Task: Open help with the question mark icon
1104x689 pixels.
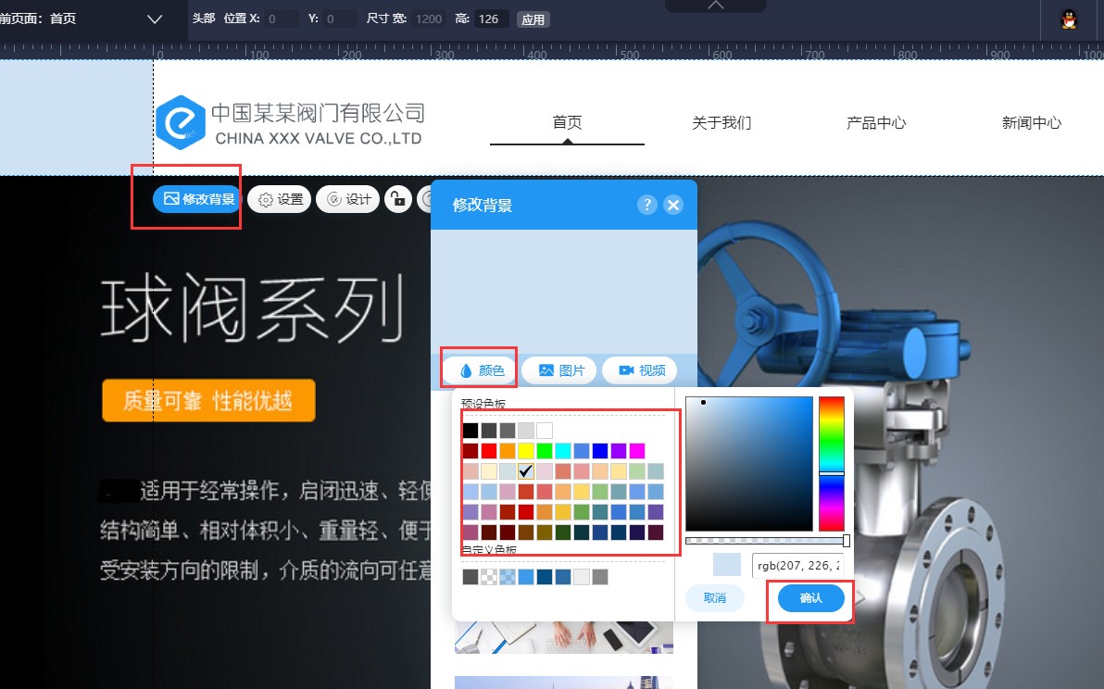Action: coord(646,205)
